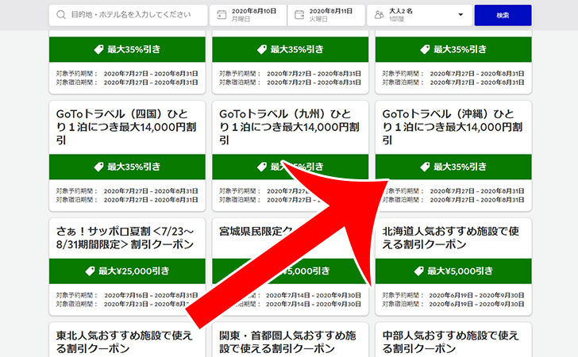Select 対象予約期間 2020年6月19日 on the 北海道 card
Viewport: 578px width, 357px height.
click(453, 295)
